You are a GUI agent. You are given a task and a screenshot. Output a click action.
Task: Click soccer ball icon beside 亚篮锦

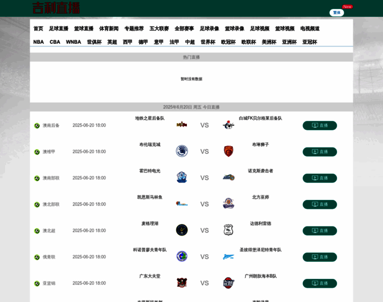pos(37,284)
